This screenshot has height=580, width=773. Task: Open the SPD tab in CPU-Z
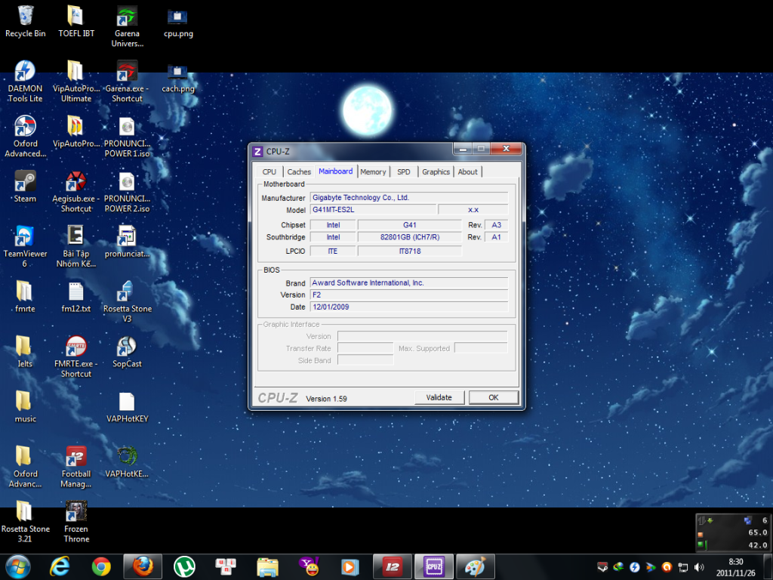tap(404, 171)
